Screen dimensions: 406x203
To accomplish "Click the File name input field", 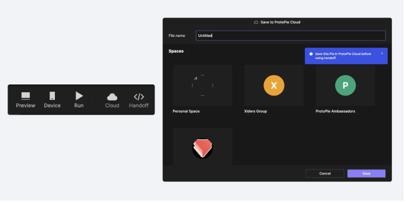I will click(x=290, y=36).
